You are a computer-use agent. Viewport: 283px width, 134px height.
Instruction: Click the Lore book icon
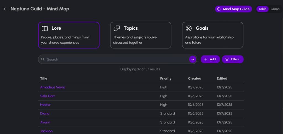(45, 28)
